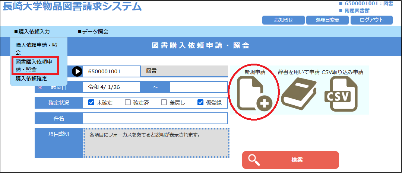This screenshot has width=402, height=173.
Task: Click the 処理日変更 button
Action: [327, 20]
